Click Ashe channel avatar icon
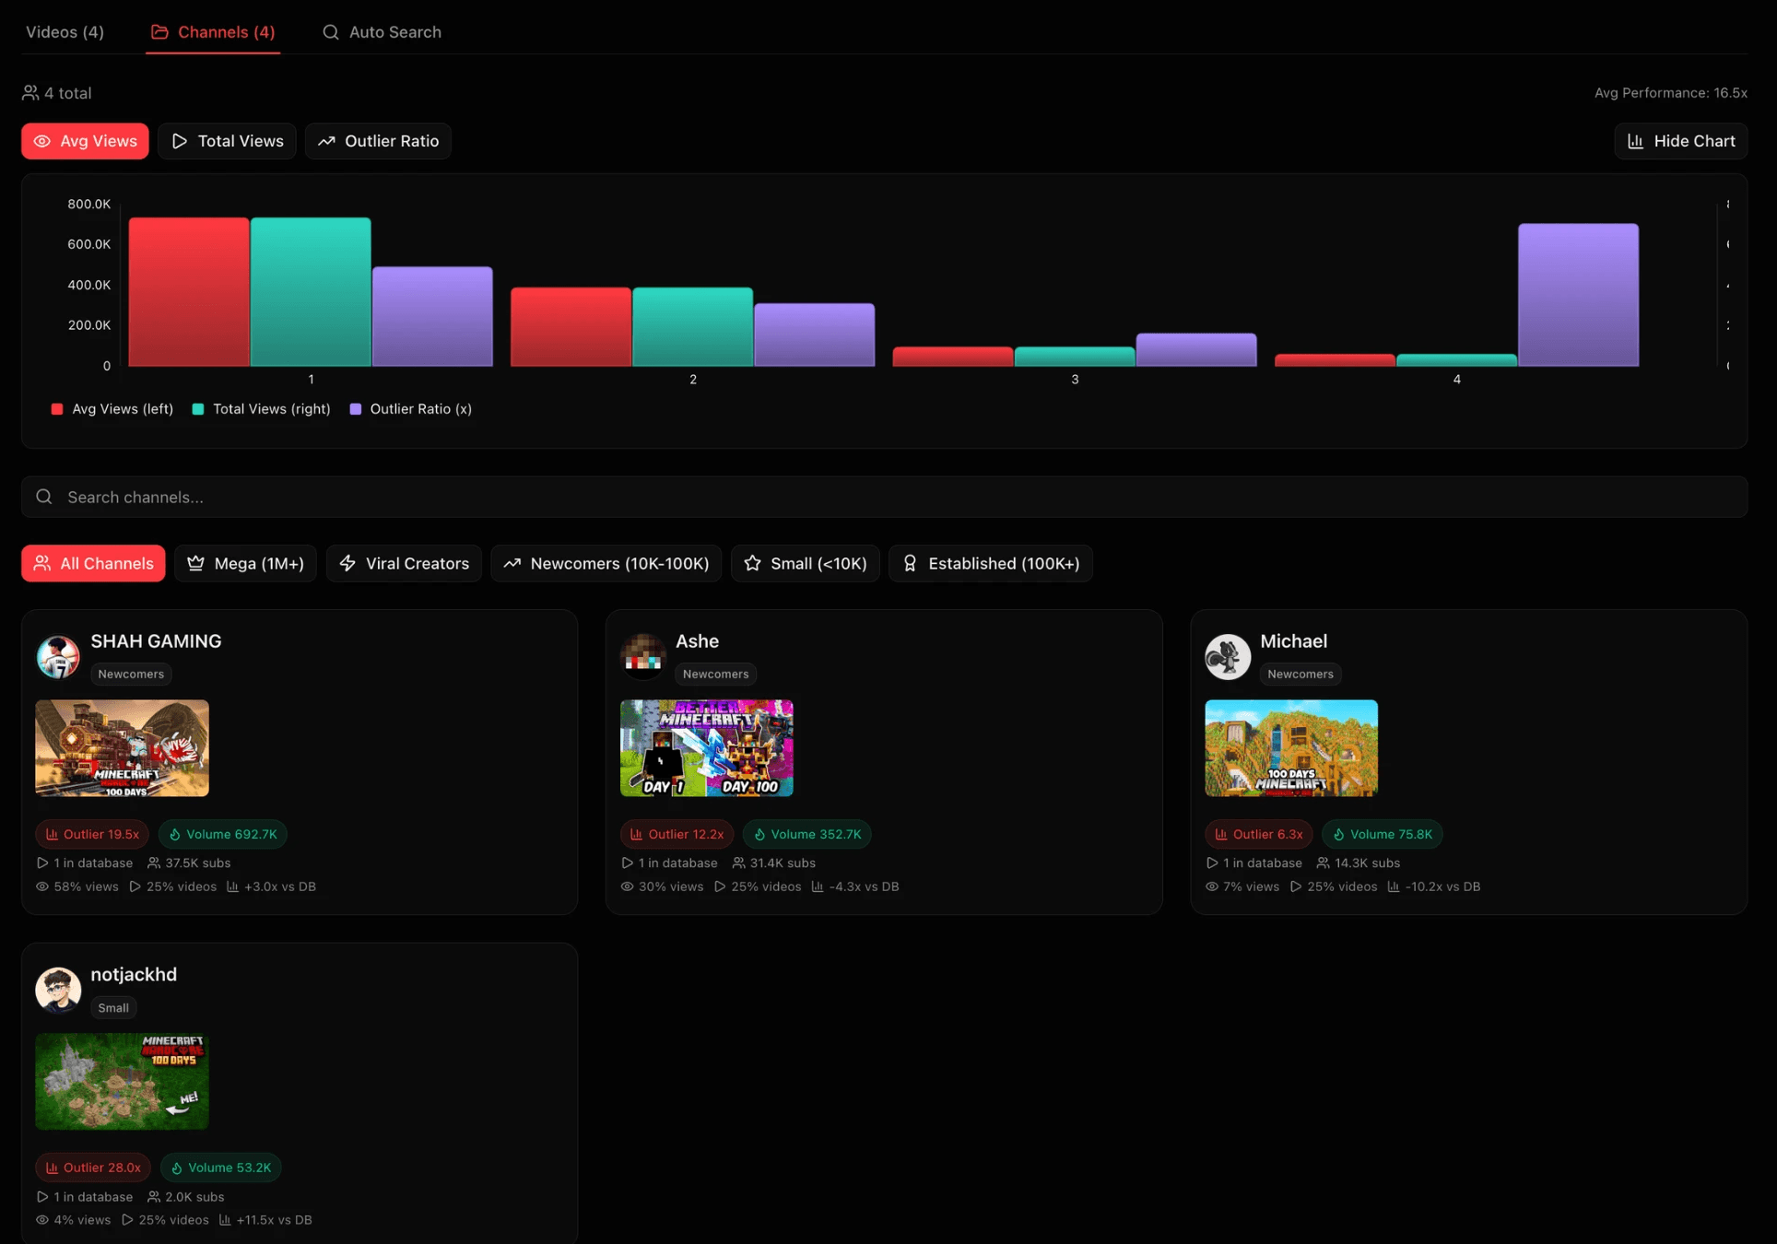Screen dimensions: 1777x1244 (x=642, y=656)
